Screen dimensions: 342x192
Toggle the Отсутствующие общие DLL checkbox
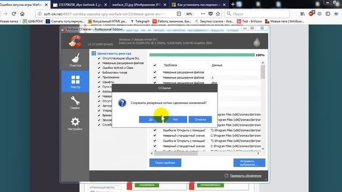pyautogui.click(x=99, y=58)
